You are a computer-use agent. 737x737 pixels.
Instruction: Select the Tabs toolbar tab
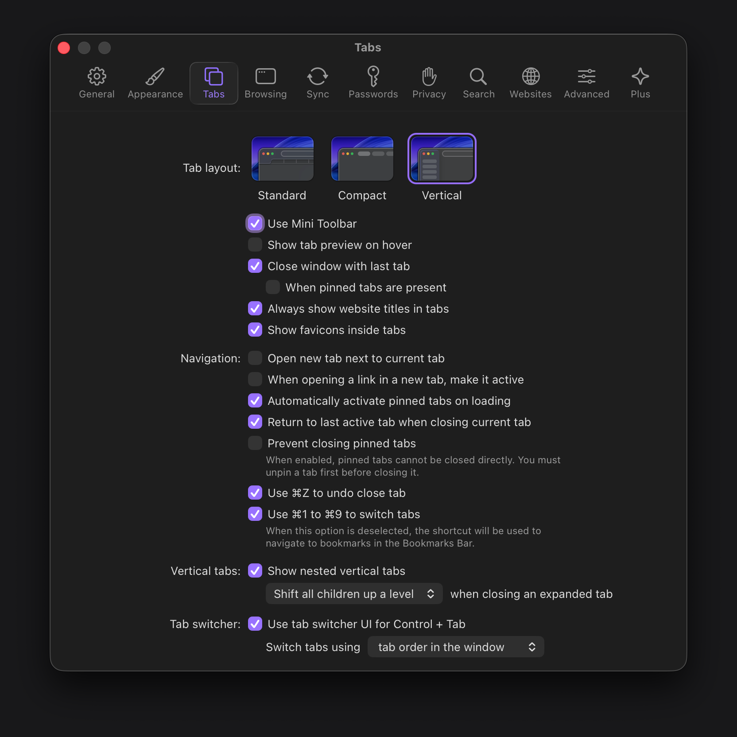pyautogui.click(x=213, y=83)
